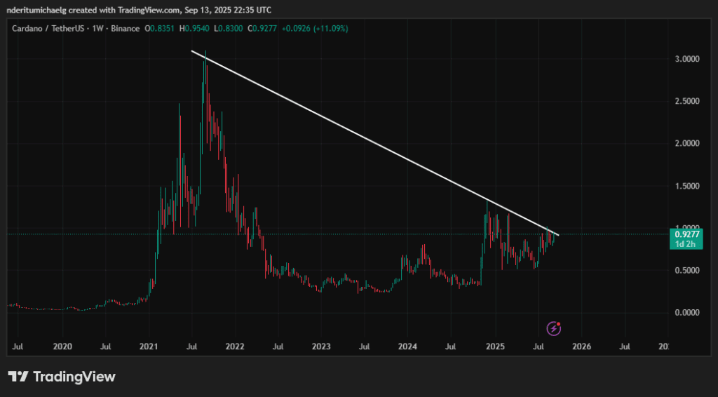Click the 2021 label on the time axis
Viewport: 718px width, 397px height.
pyautogui.click(x=149, y=346)
